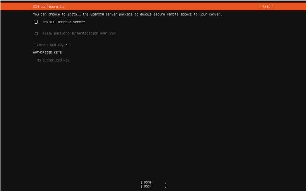Image resolution: width=306 pixels, height=191 pixels.
Task: Click the Install OpenSSH server label
Action: pos(63,22)
